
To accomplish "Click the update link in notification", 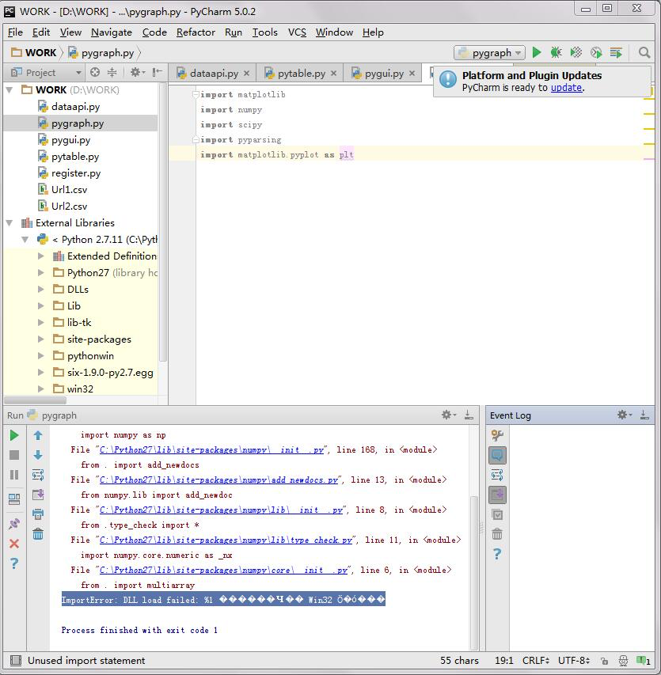I will tap(566, 88).
